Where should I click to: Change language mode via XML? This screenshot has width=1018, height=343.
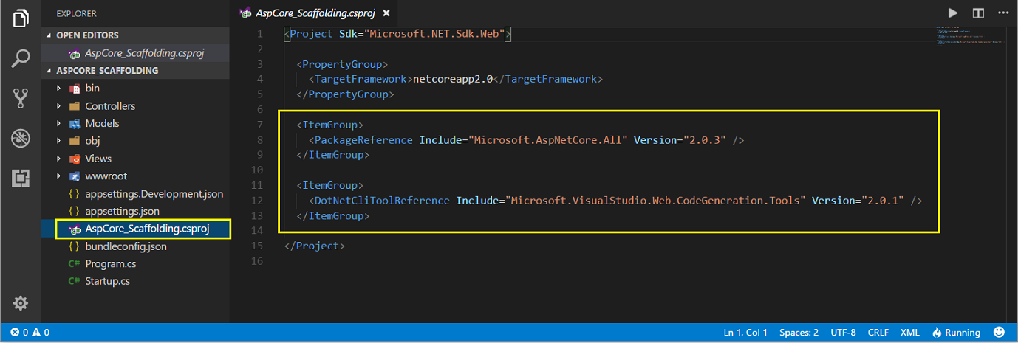point(909,333)
